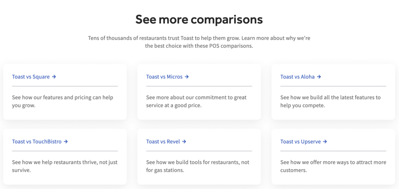Click the 'See more comparisons' heading
Screen dimensions: 399x189
click(199, 19)
